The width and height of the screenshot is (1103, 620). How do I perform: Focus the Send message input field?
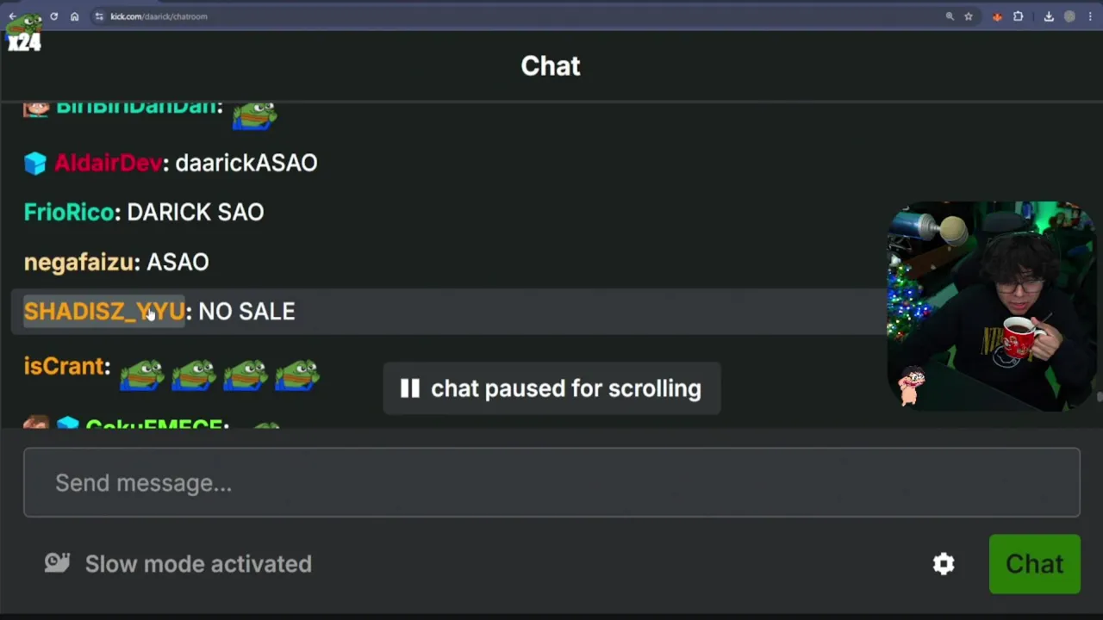coord(551,483)
